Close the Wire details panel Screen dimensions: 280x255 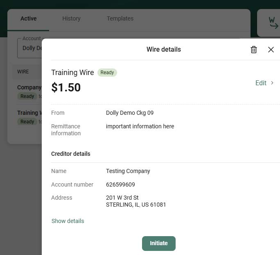tap(271, 50)
